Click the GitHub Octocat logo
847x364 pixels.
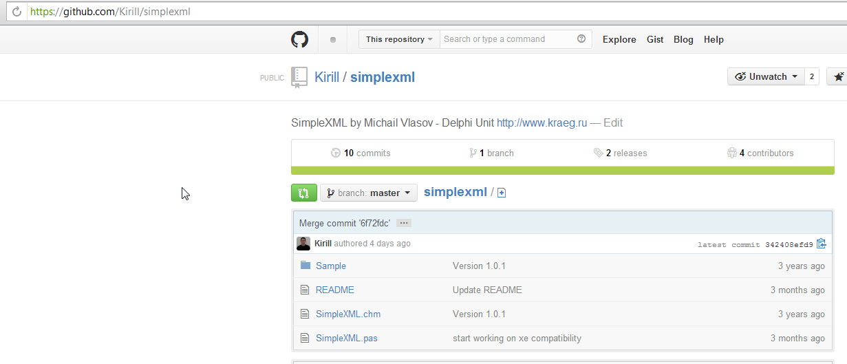tap(299, 39)
